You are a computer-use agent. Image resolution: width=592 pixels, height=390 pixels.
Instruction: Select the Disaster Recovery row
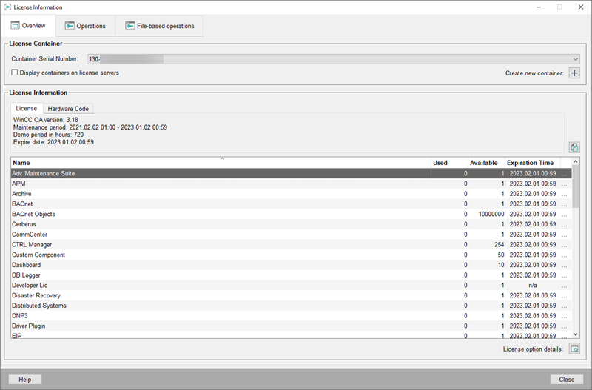tap(291, 296)
